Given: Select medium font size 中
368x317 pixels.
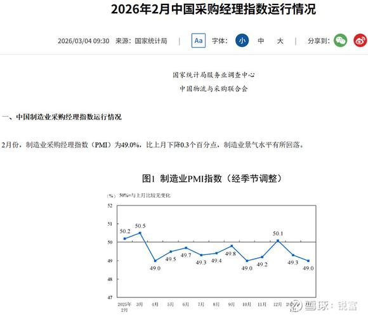Looking at the screenshot, I should (261, 41).
